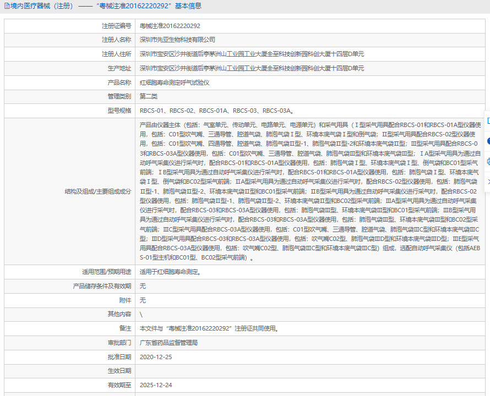Click the 产品名称 label

point(119,82)
